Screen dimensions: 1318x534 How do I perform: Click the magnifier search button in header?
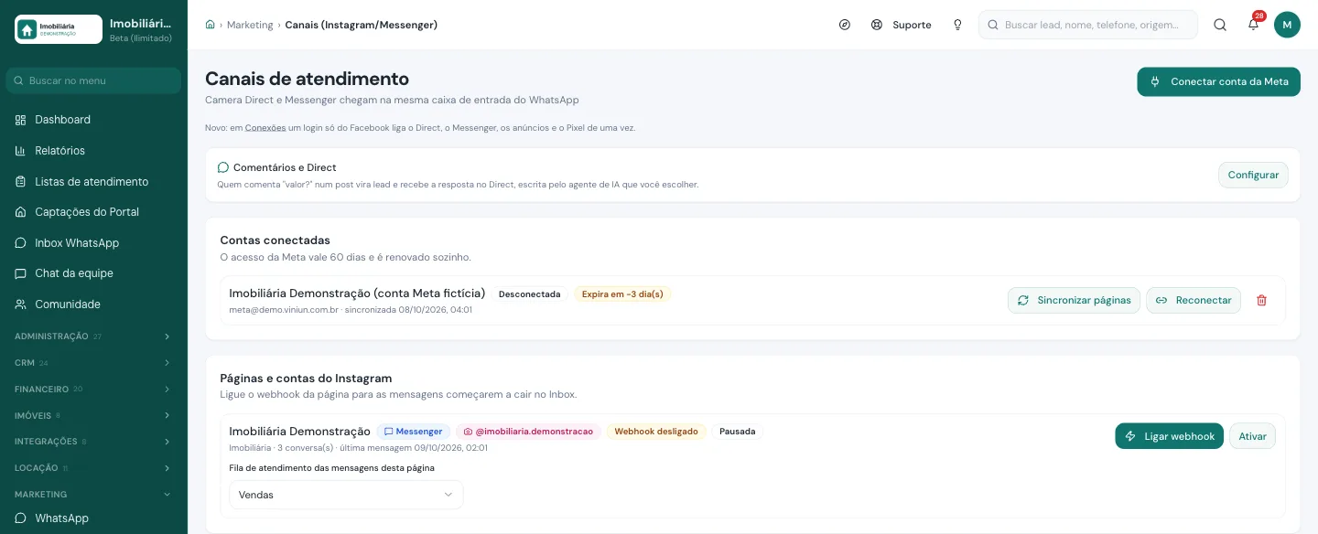(1220, 25)
